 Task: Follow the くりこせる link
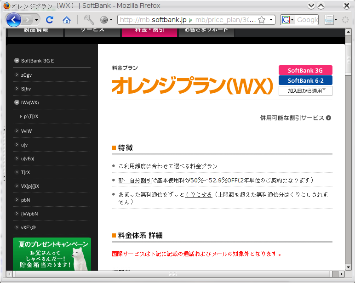(x=199, y=195)
